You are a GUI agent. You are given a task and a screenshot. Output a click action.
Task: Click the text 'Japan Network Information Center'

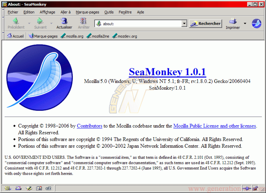point(162,146)
